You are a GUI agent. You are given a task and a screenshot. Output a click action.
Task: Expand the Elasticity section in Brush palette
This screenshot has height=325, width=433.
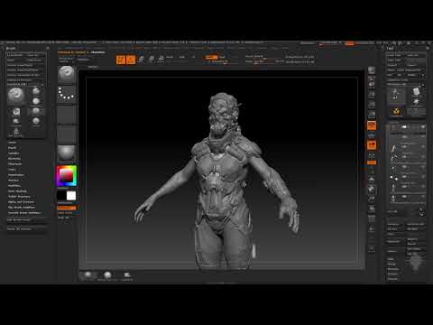(x=14, y=159)
